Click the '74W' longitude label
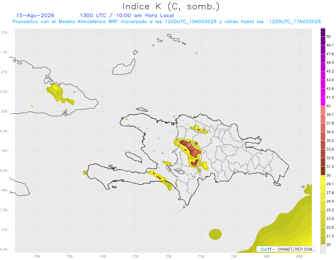The image size is (336, 260). point(102,256)
